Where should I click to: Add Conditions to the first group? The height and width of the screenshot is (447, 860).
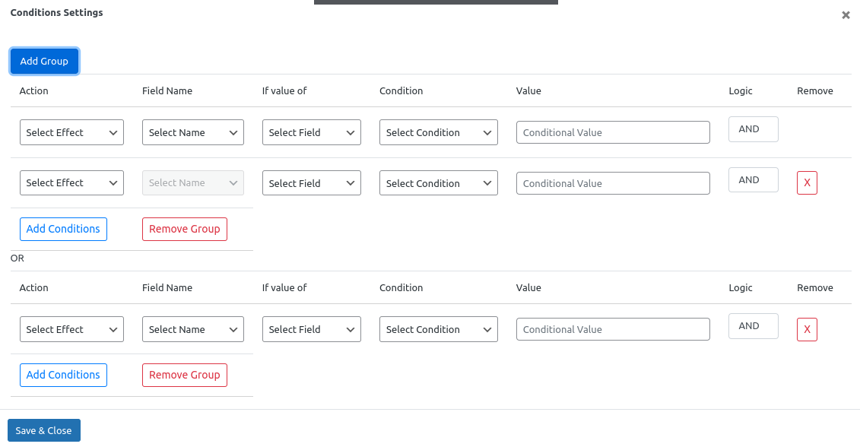click(63, 229)
